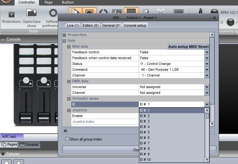Expand the Properties section
The height and width of the screenshot is (164, 238).
point(64,35)
